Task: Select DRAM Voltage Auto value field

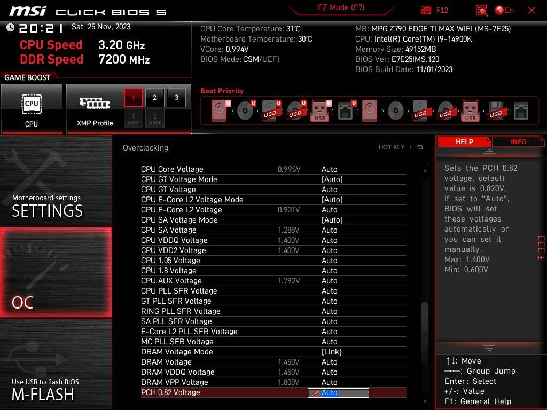Action: coord(329,362)
